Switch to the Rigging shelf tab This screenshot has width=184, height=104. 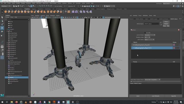[x=34, y=9]
